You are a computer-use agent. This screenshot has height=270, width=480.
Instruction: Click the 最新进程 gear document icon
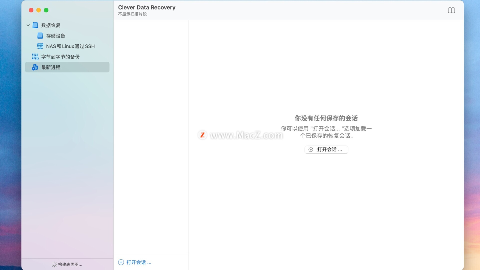click(x=35, y=67)
